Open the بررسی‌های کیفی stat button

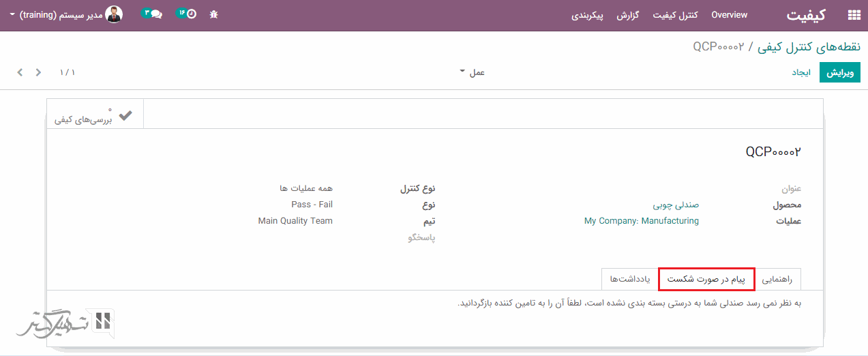point(95,113)
